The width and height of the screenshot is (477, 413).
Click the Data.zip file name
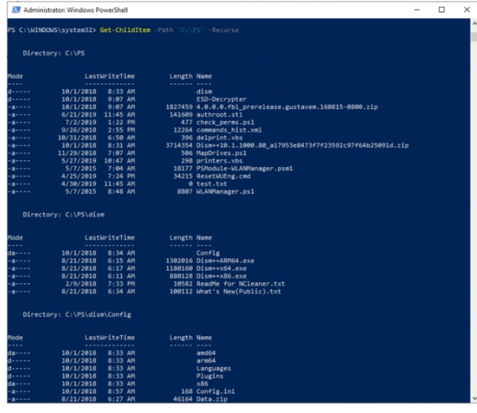(212, 399)
